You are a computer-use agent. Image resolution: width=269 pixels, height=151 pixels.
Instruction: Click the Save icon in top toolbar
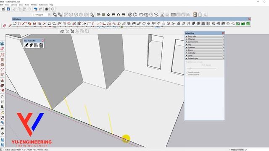(8, 9)
